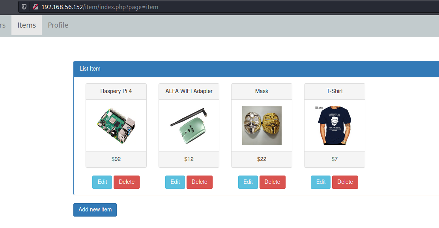Delete the Raspery Pi 4 item

[127, 182]
